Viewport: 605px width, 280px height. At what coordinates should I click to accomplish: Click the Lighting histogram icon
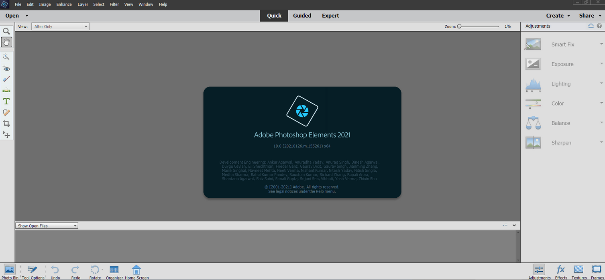(533, 85)
